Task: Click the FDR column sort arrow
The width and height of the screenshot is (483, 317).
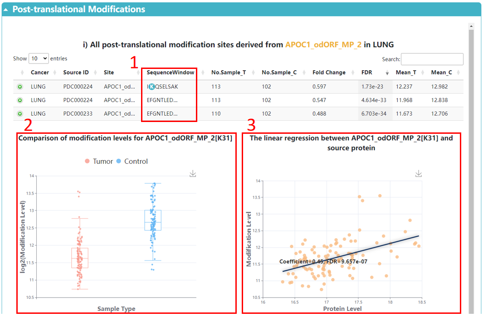Action: tap(387, 73)
